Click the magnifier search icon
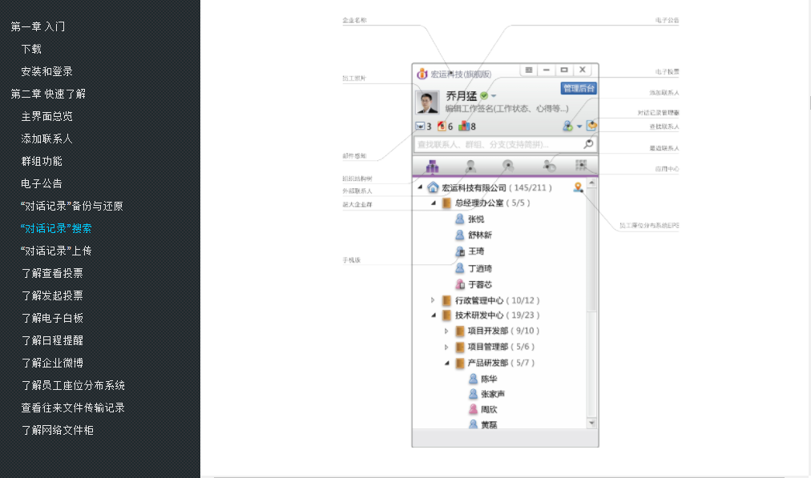811x478 pixels. (x=588, y=143)
